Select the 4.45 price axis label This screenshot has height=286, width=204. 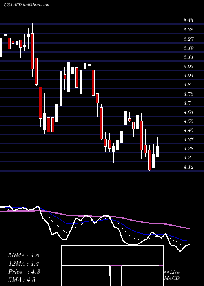[x=188, y=130]
